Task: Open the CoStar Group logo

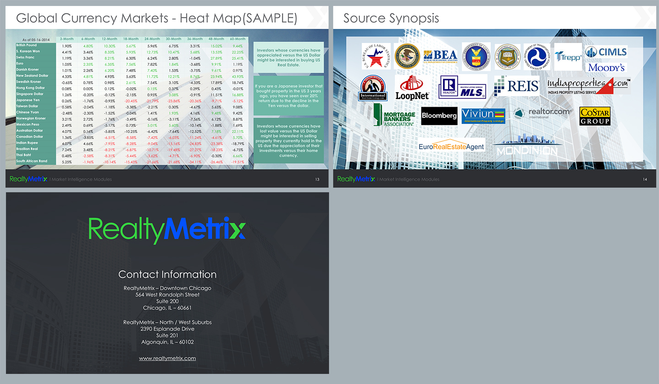Action: click(x=595, y=116)
